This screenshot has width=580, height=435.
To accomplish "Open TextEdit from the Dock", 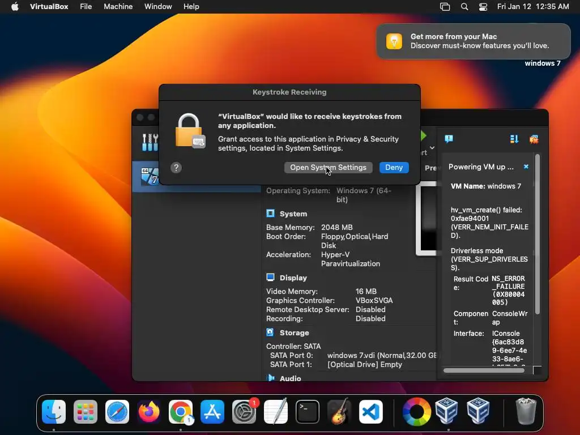I will [x=276, y=411].
